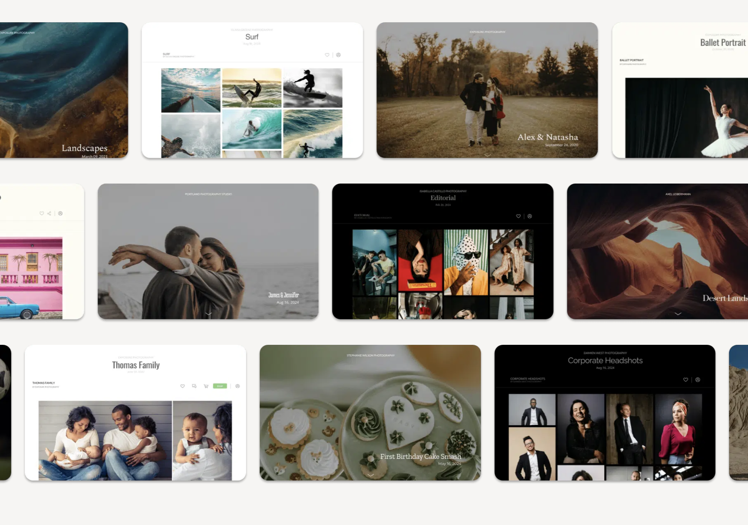Open barrel wave surfer photo in Surf gallery

252,129
